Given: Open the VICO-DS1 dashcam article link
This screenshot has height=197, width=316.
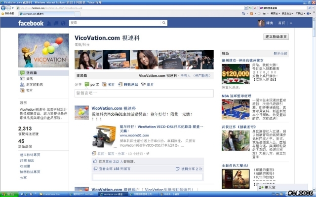Looking at the screenshot, I should 161,129.
